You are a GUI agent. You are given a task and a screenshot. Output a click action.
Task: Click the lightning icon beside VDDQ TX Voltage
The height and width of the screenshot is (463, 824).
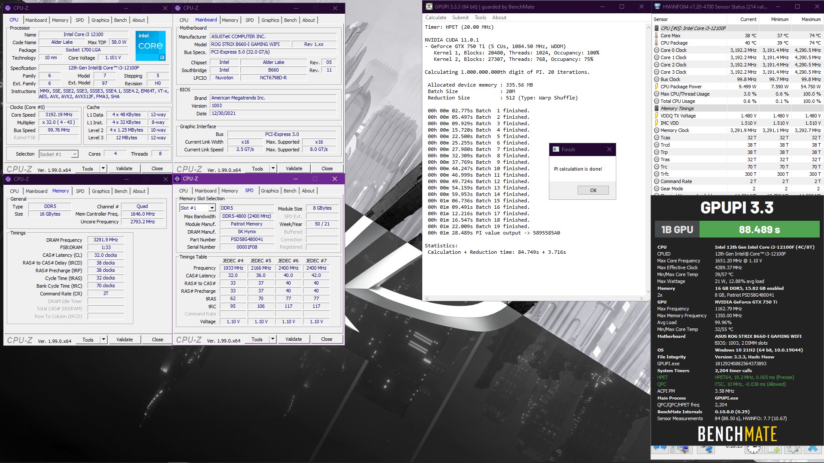click(656, 116)
